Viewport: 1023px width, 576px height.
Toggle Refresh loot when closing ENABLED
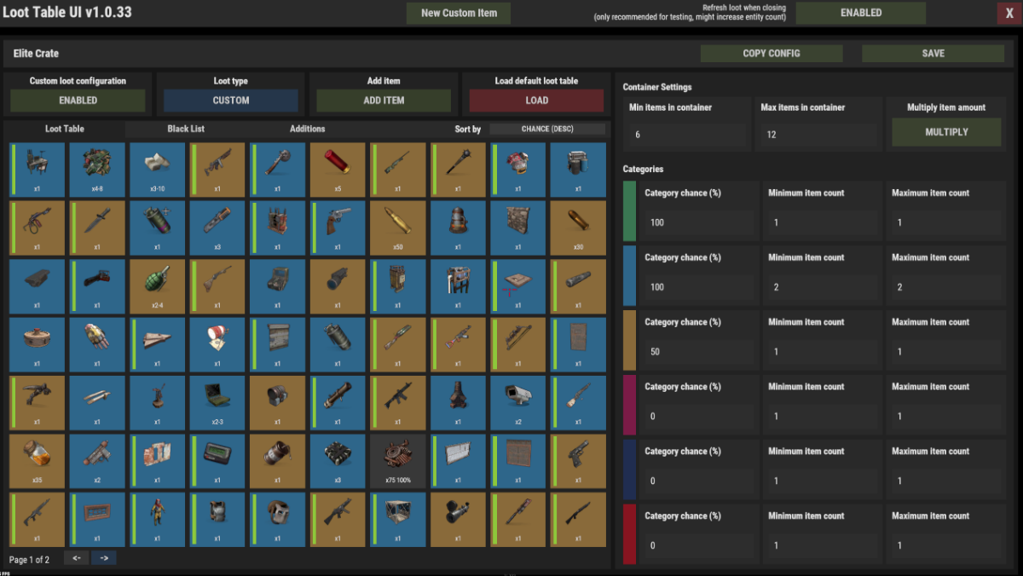pyautogui.click(x=860, y=13)
